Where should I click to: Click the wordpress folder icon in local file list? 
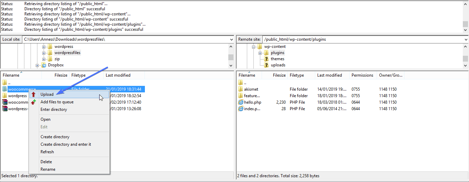[x=4, y=96]
